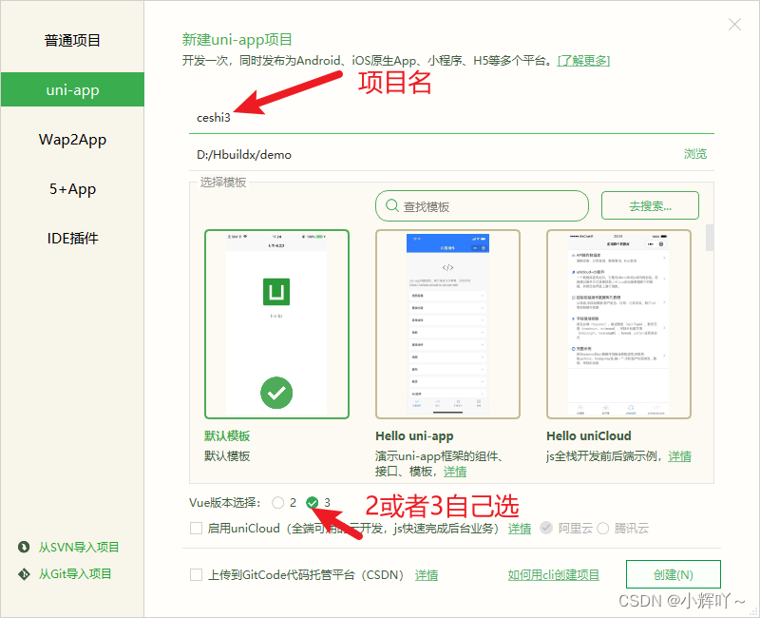Image resolution: width=760 pixels, height=618 pixels.
Task: Click the 创建(N) button
Action: coord(674,574)
